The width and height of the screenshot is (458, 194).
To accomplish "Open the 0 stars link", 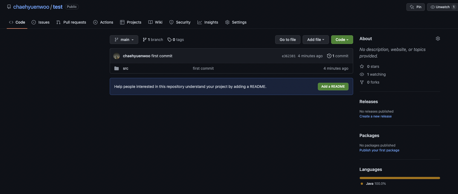I will coord(369,66).
